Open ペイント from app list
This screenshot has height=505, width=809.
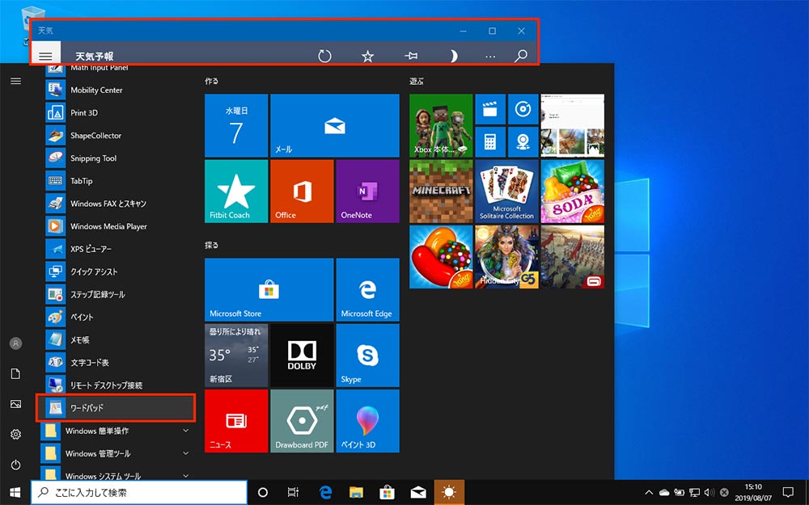pyautogui.click(x=117, y=317)
